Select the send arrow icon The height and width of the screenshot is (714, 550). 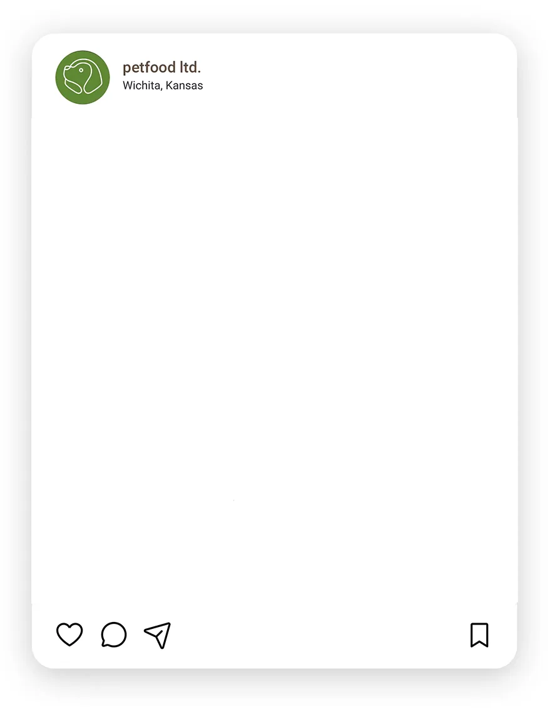[158, 635]
